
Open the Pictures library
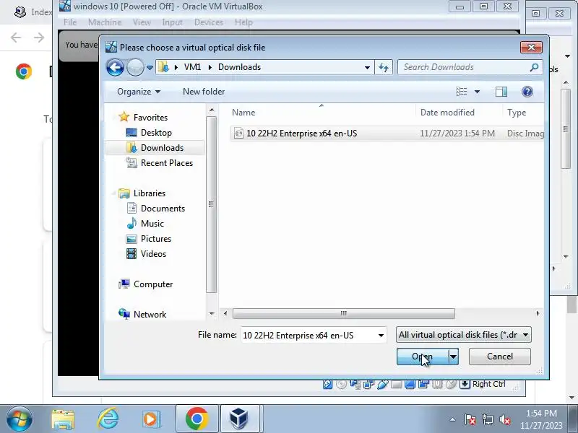pyautogui.click(x=156, y=239)
